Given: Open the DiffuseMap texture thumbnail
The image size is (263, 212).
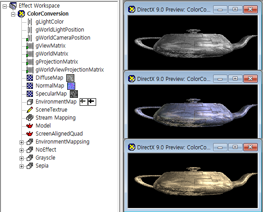Looking at the screenshot, I should [70, 78].
